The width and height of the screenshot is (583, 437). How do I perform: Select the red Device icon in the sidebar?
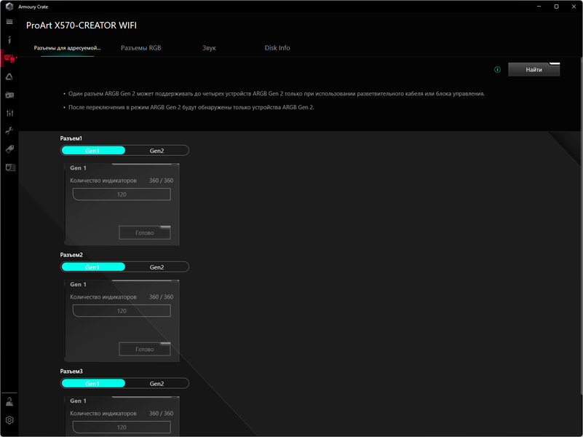point(9,58)
